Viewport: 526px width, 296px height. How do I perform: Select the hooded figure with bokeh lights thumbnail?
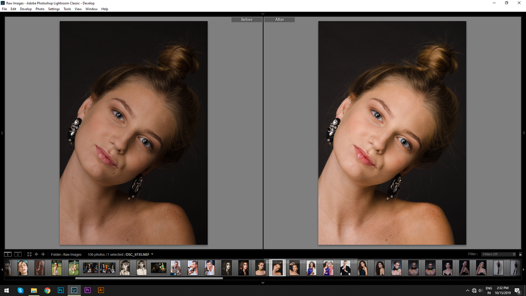click(x=158, y=268)
